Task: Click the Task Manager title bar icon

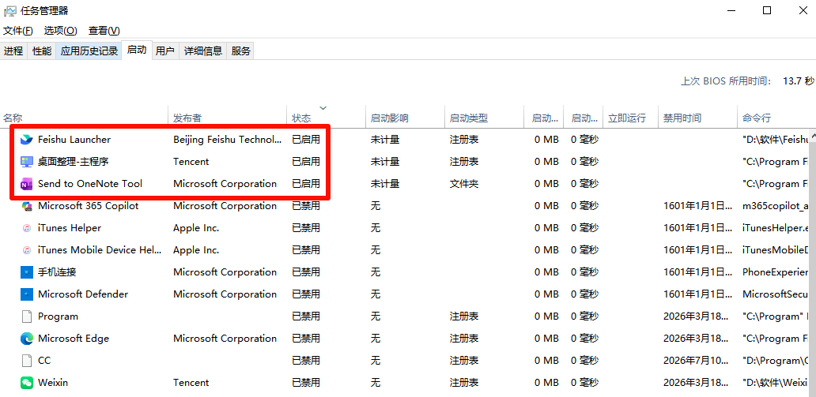Action: click(x=10, y=10)
